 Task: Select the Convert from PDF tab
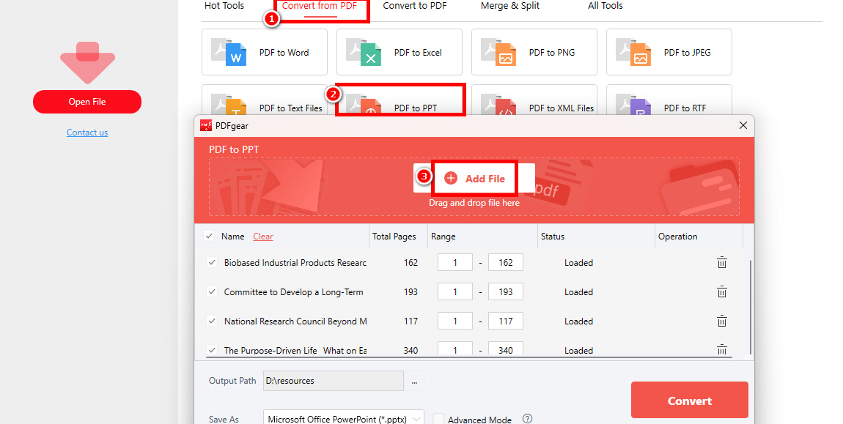[319, 6]
